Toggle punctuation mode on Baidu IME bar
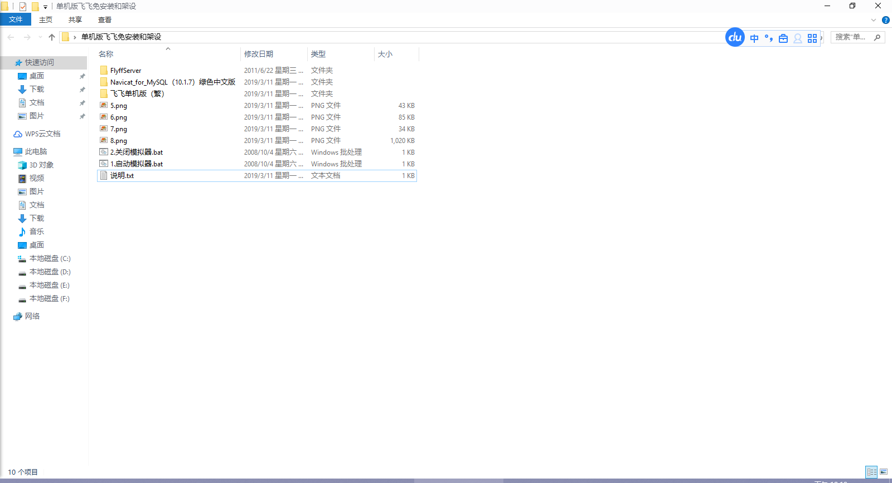This screenshot has width=892, height=483. click(769, 38)
